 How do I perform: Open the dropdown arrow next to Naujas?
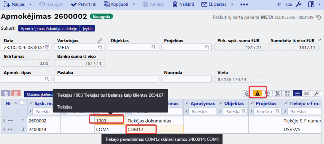pyautogui.click(x=30, y=4)
